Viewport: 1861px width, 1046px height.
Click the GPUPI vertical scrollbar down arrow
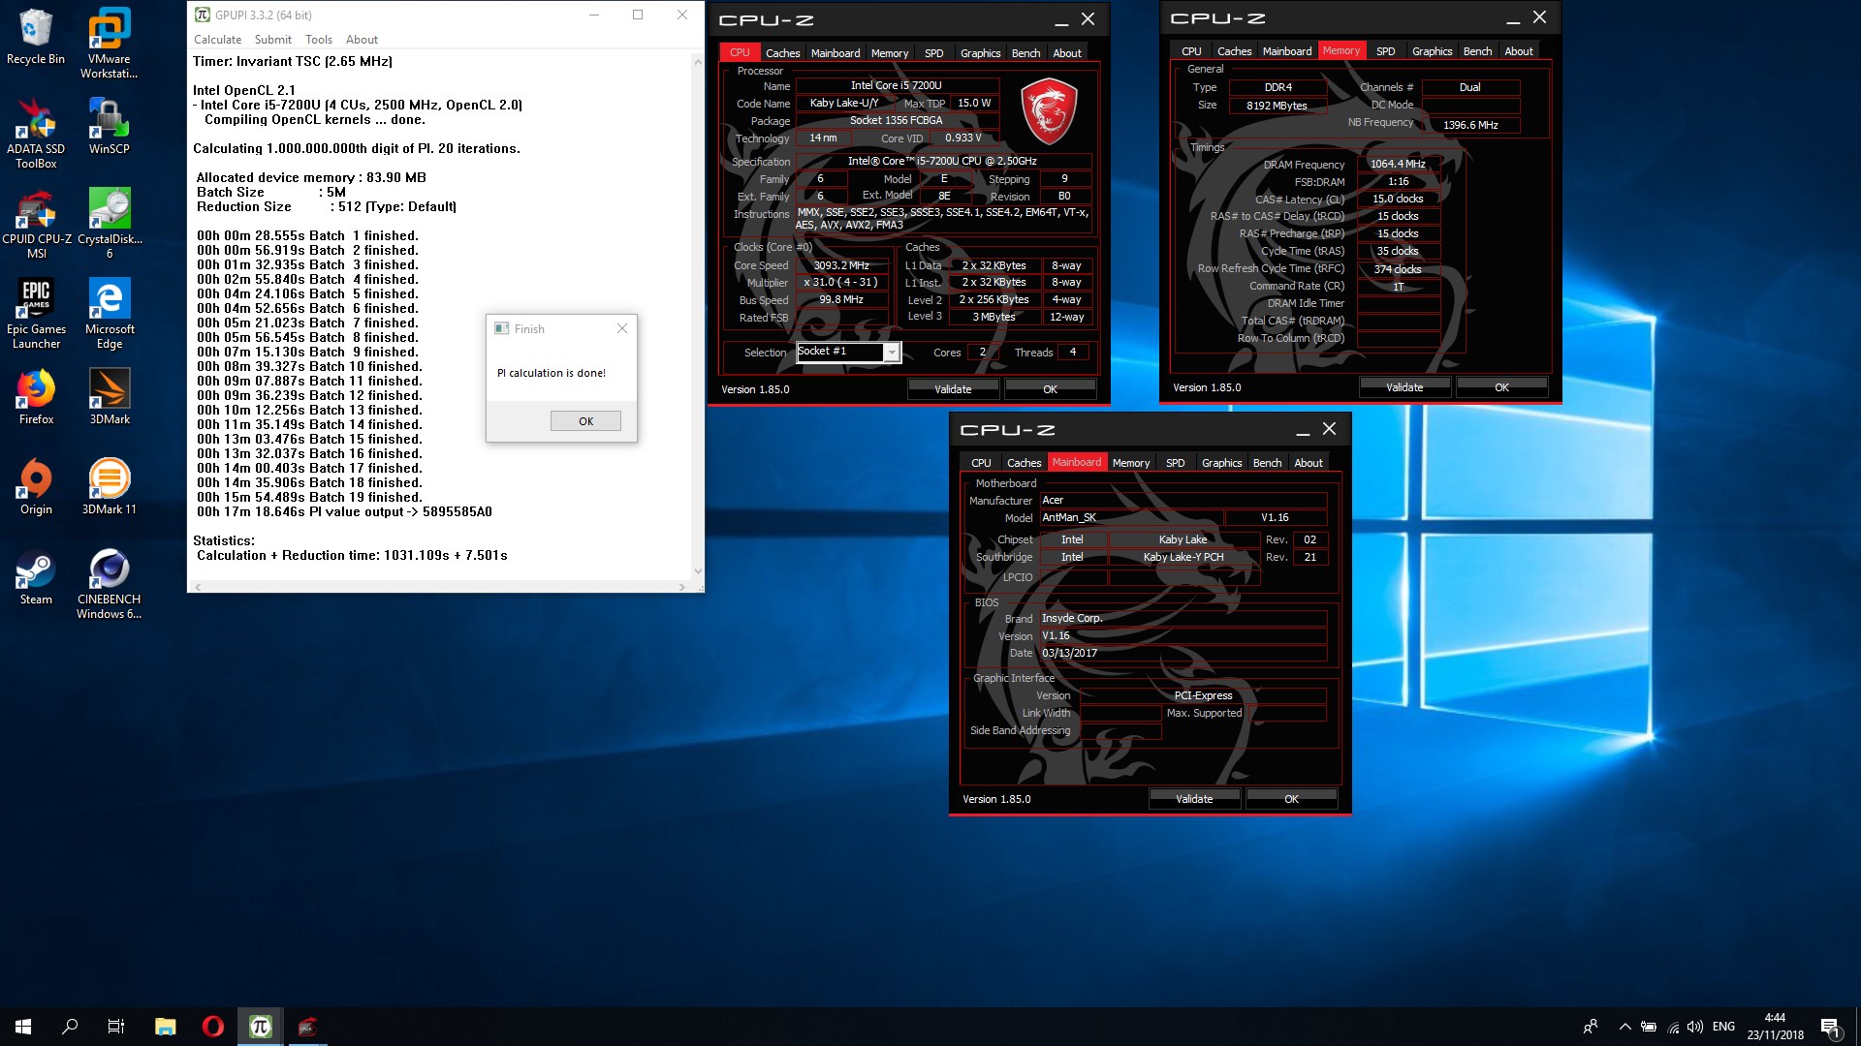(698, 572)
